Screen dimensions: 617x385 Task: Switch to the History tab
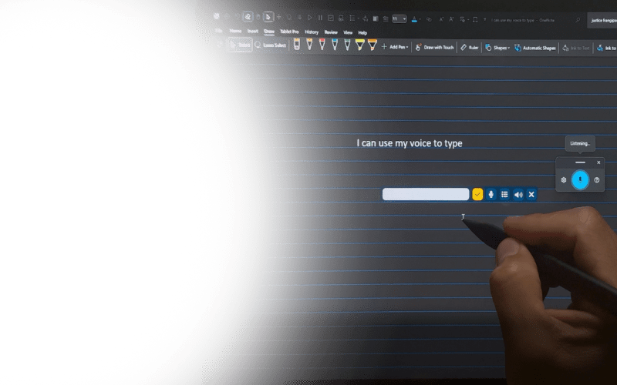[x=312, y=32]
